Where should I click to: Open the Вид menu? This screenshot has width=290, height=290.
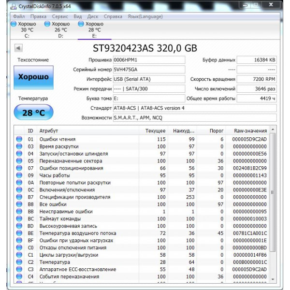(x=78, y=16)
